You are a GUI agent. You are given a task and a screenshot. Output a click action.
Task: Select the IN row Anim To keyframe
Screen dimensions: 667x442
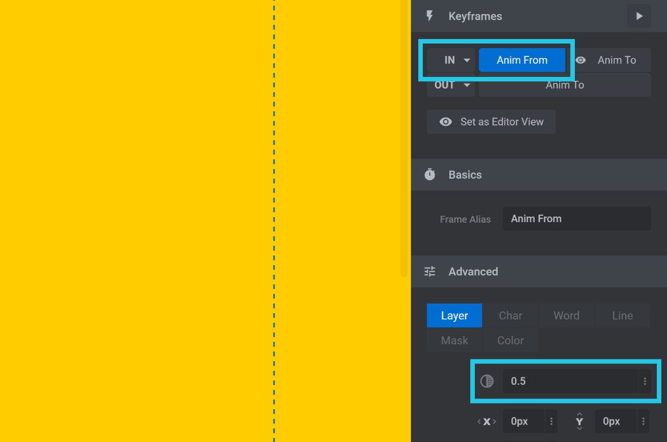point(616,60)
